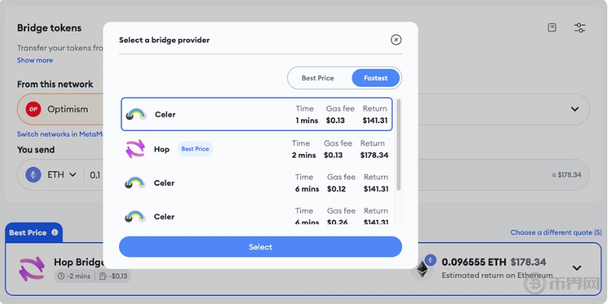
Task: Open the transaction history receipt icon
Action: coord(552,28)
